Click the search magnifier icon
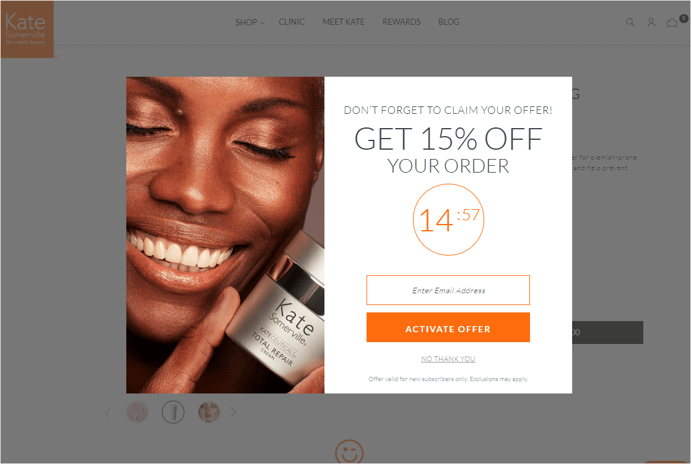This screenshot has width=691, height=464. tap(630, 22)
